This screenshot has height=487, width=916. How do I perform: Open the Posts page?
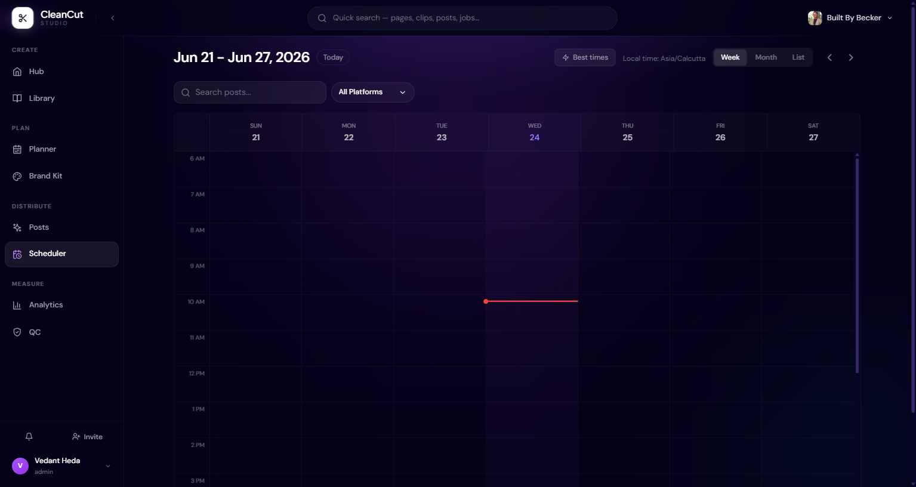pos(61,227)
